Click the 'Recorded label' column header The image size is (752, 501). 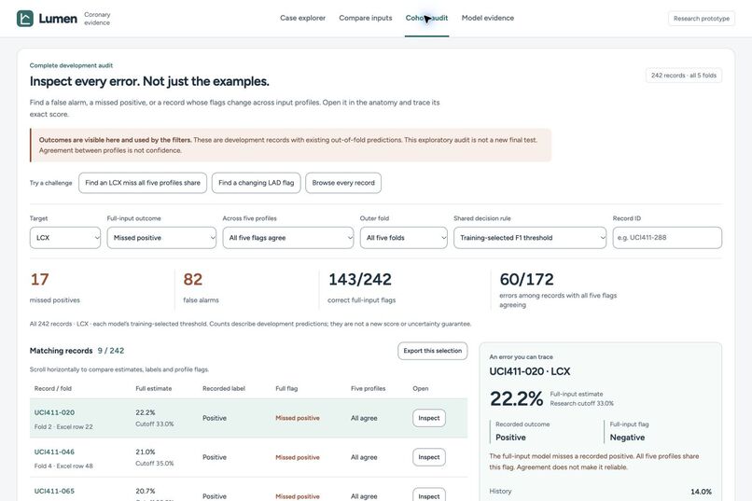224,388
